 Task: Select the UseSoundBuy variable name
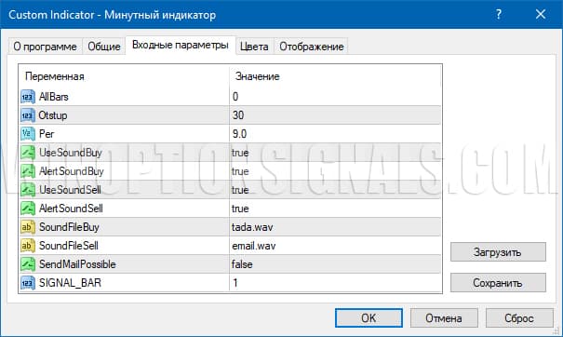pyautogui.click(x=71, y=153)
